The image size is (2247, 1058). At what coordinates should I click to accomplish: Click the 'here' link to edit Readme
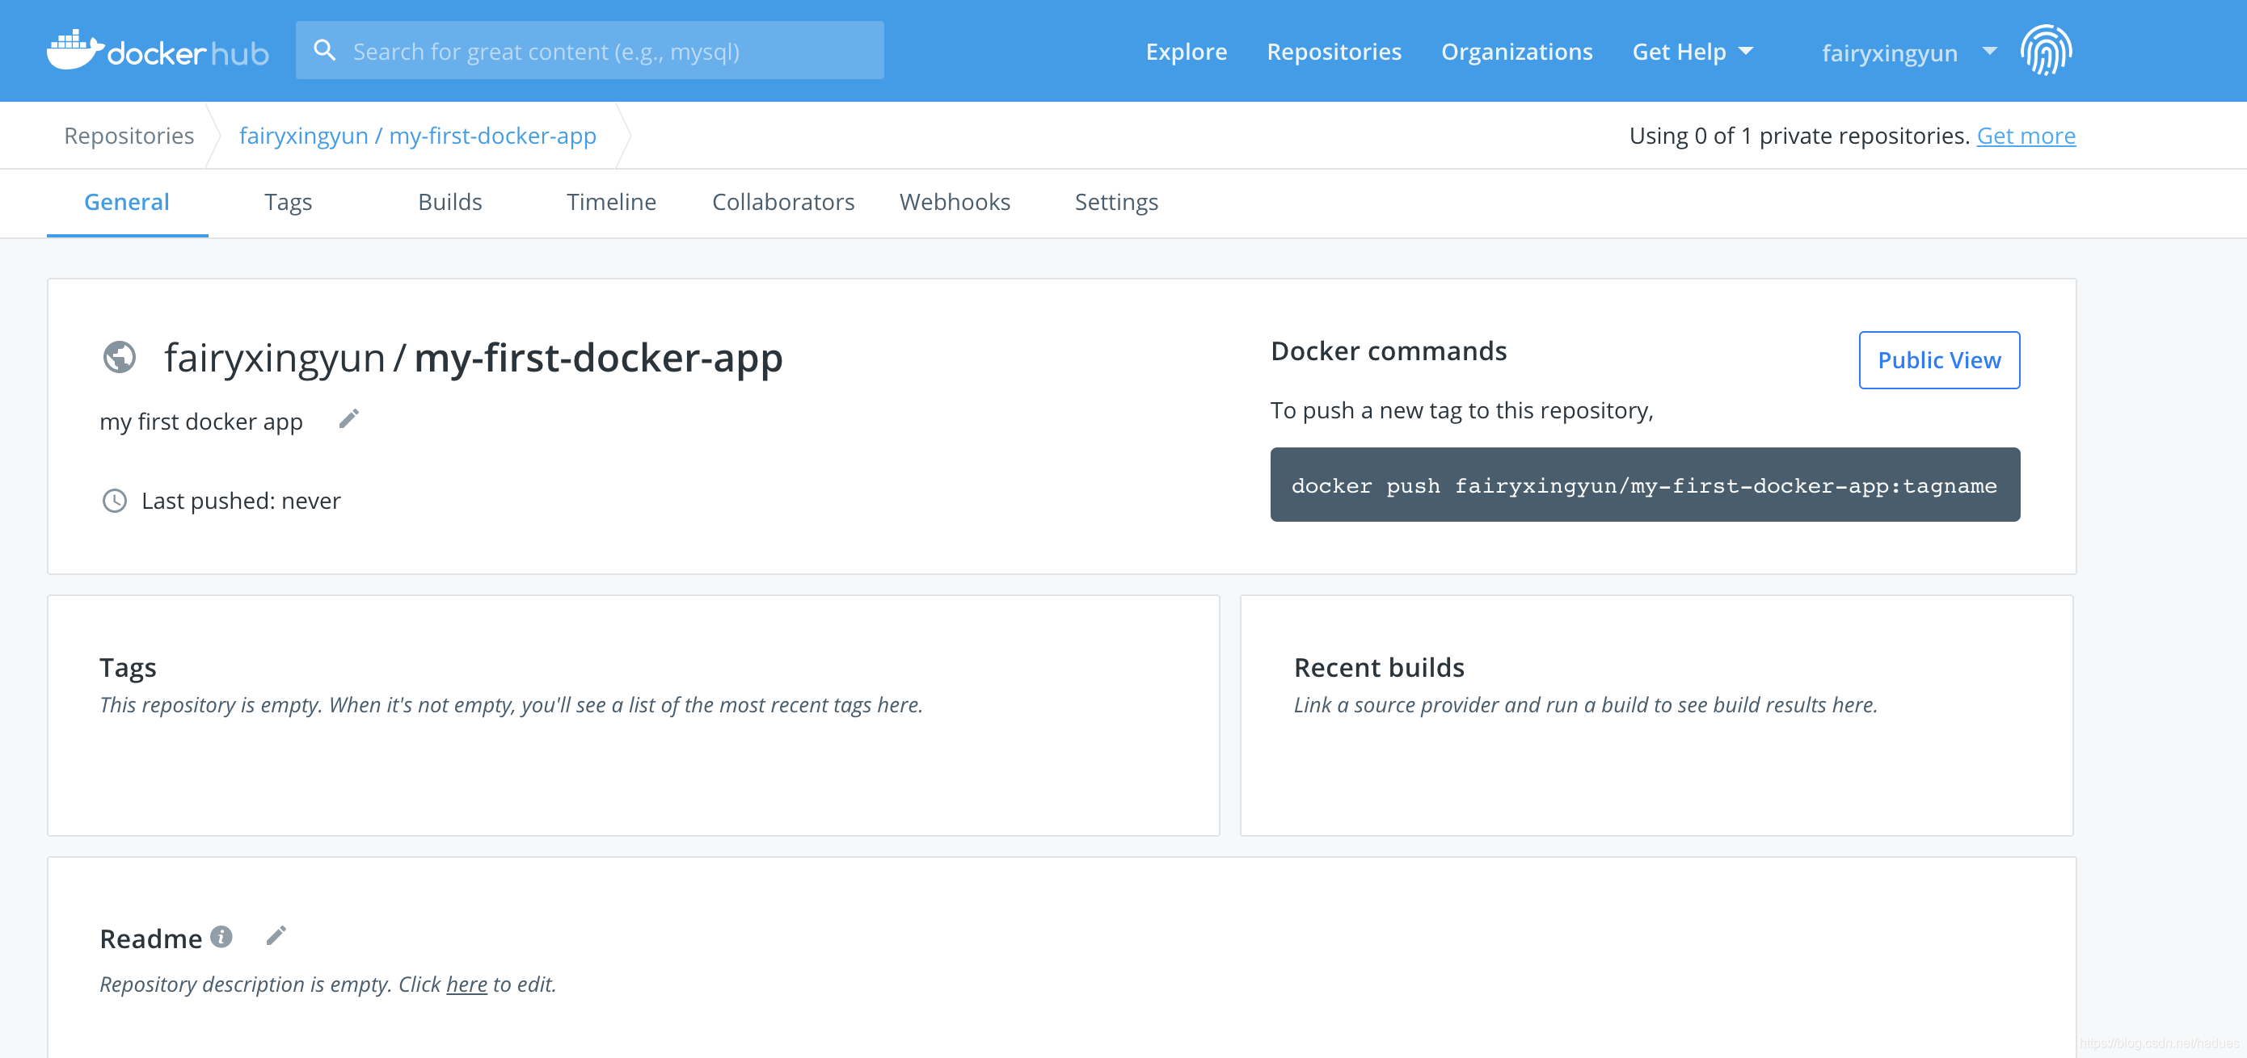tap(466, 984)
